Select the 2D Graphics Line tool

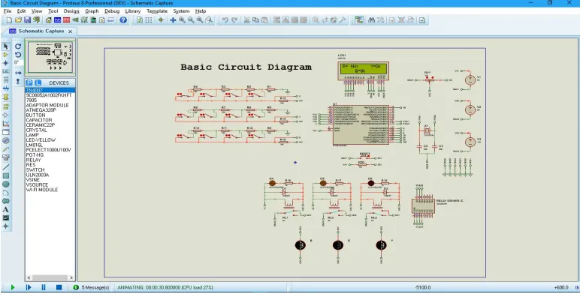click(5, 167)
